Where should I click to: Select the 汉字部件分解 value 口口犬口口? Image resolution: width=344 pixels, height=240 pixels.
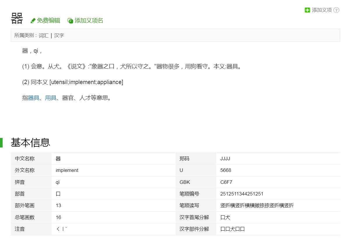232,229
